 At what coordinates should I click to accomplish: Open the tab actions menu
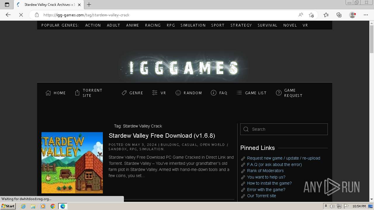click(x=7, y=5)
